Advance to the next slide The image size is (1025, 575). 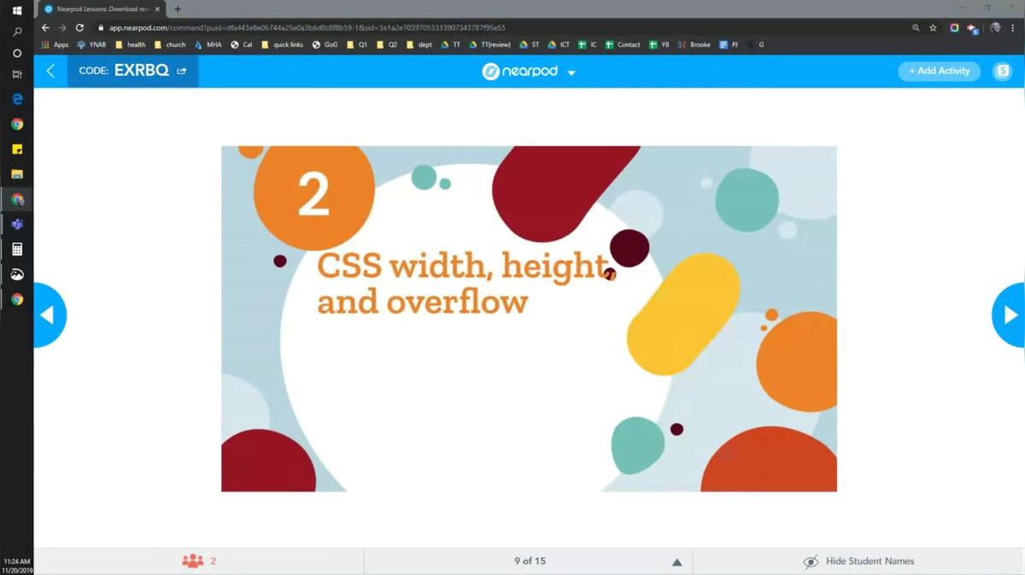(1010, 316)
